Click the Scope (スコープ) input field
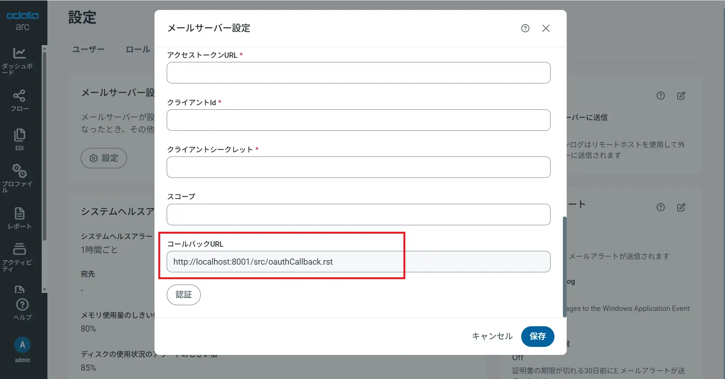This screenshot has width=725, height=379. (x=358, y=215)
